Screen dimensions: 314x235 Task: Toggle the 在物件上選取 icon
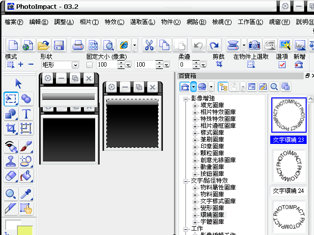(x=251, y=64)
